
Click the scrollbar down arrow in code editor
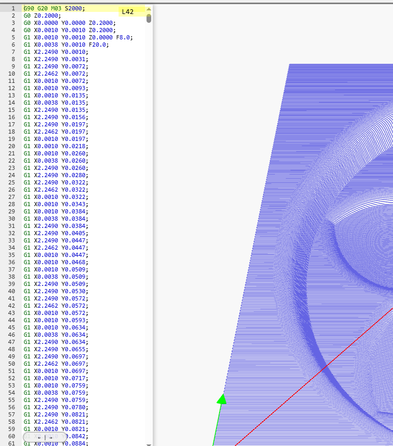click(149, 444)
